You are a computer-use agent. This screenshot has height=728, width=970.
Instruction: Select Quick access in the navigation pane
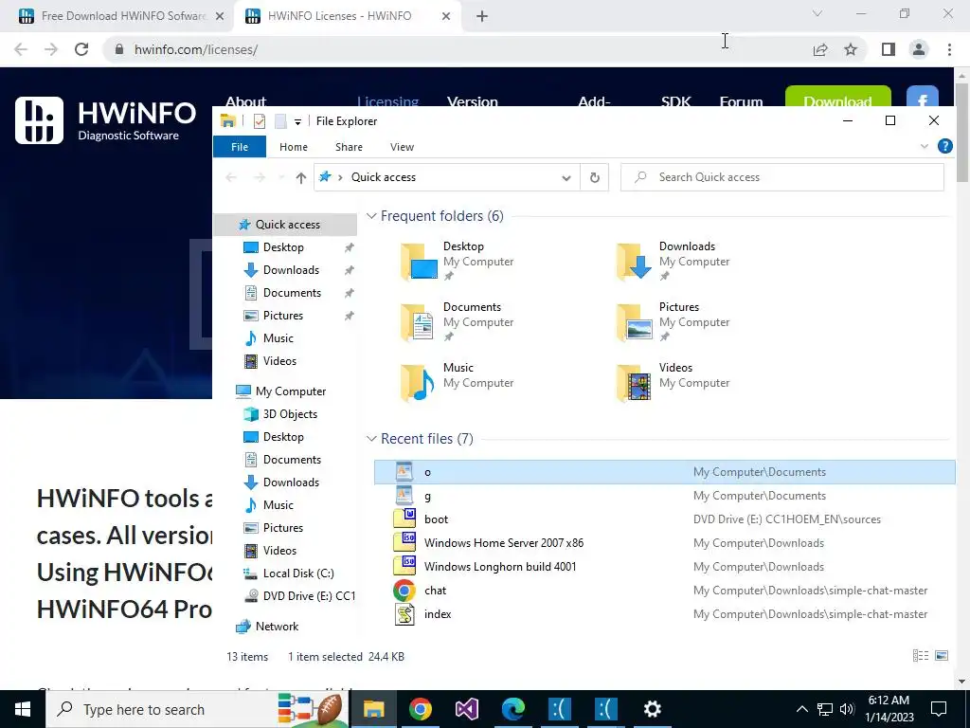click(x=285, y=225)
